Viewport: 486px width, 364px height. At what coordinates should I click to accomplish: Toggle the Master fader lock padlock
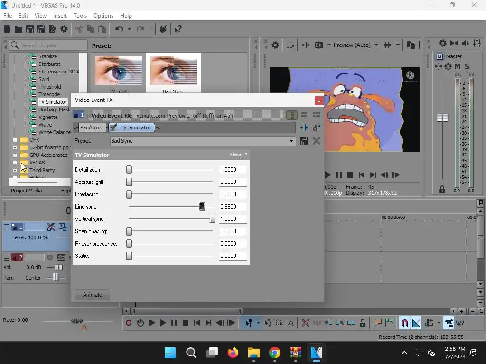click(442, 190)
